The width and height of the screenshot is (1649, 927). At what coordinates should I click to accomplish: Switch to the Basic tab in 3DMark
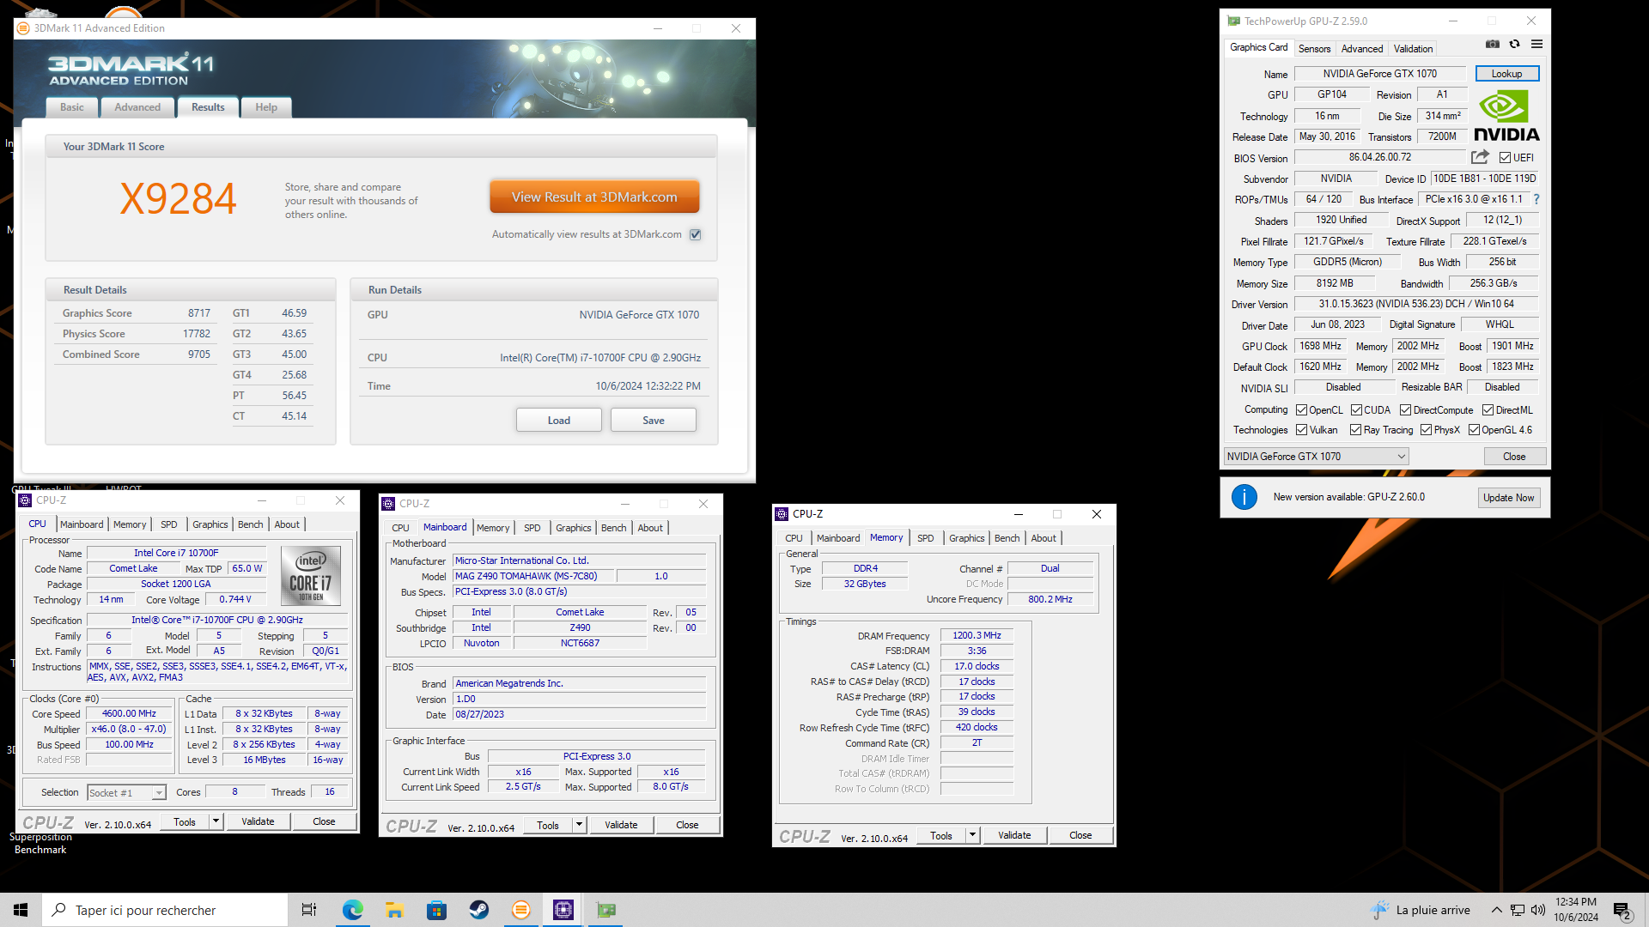click(72, 107)
